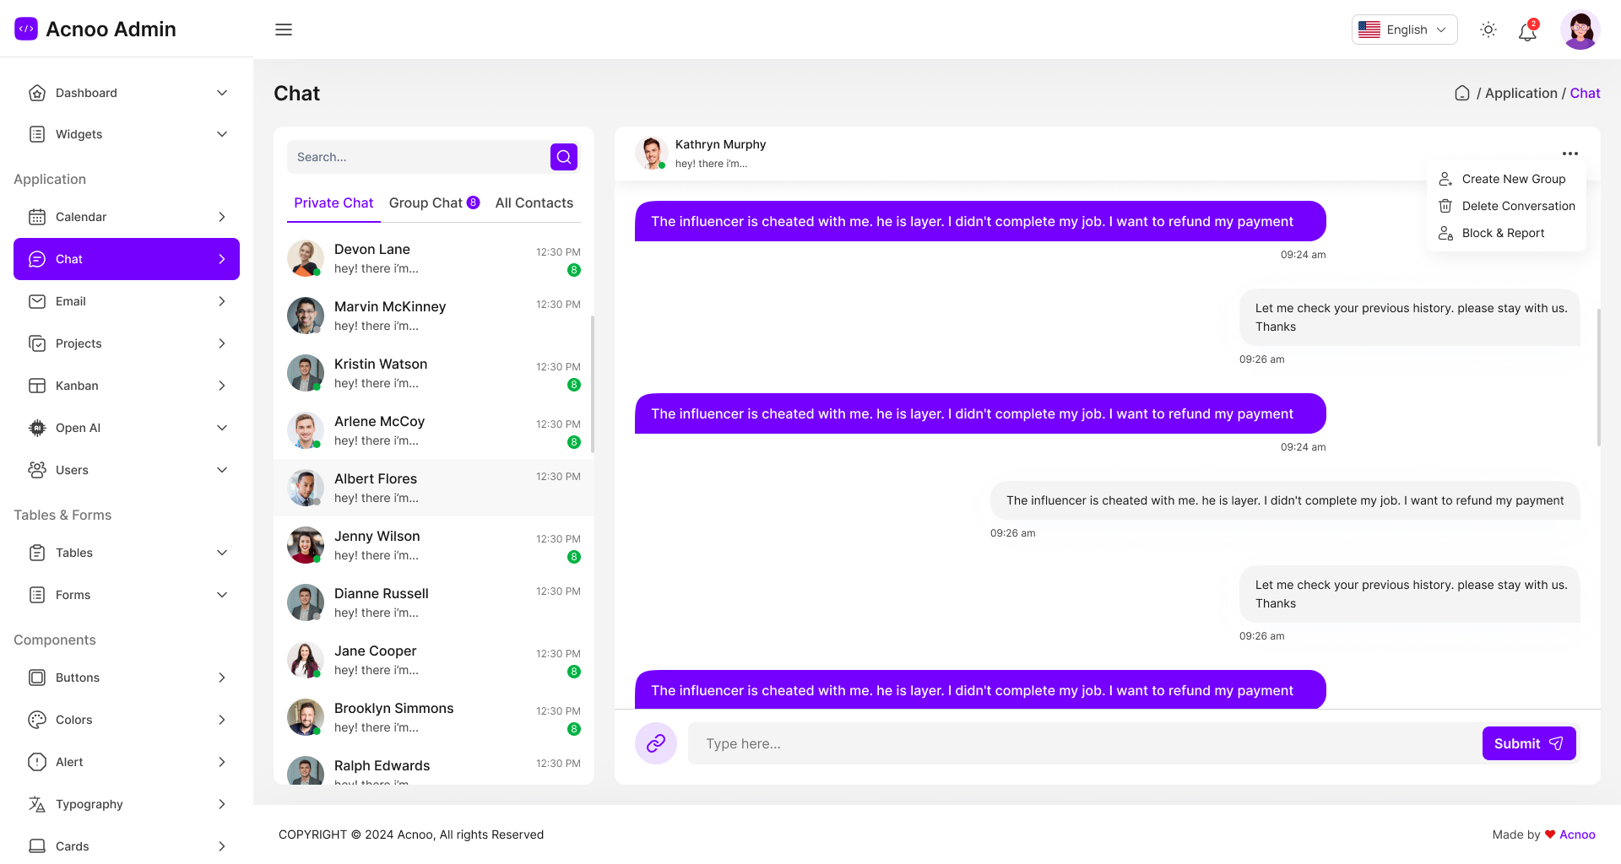This screenshot has height=864, width=1621.
Task: Choose Block & Report from the menu
Action: tap(1504, 233)
